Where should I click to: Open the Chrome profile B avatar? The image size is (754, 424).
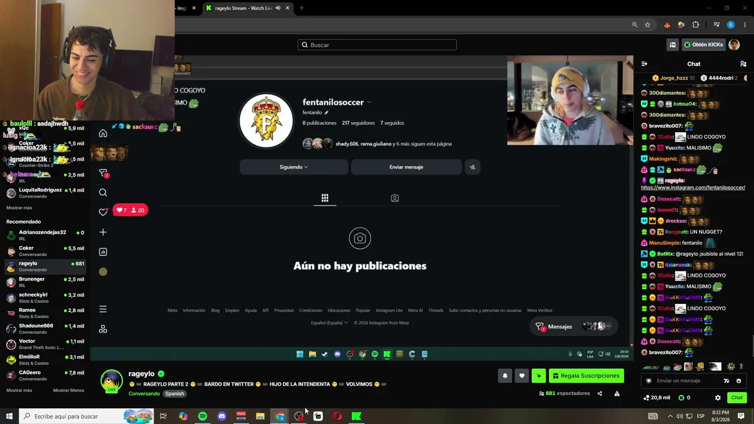click(730, 25)
